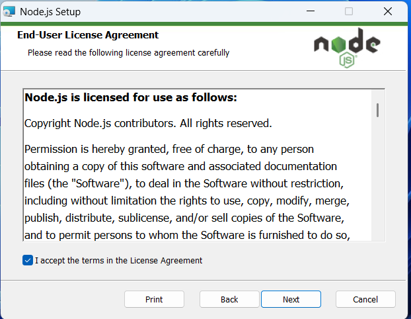Click the 'Permission is hereby granted' line
The width and height of the screenshot is (411, 319).
pyautogui.click(x=169, y=148)
